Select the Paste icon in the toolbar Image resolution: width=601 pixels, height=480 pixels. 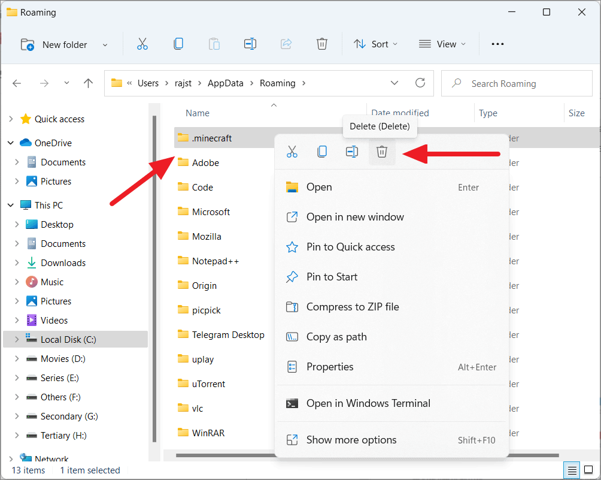(x=214, y=43)
